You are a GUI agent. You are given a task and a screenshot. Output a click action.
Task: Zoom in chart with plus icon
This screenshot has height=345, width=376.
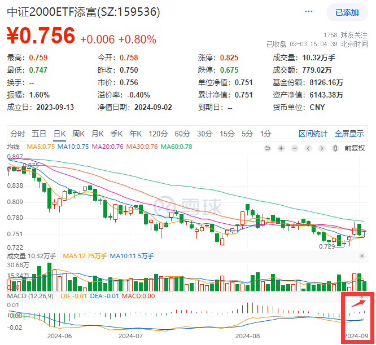pyautogui.click(x=281, y=148)
